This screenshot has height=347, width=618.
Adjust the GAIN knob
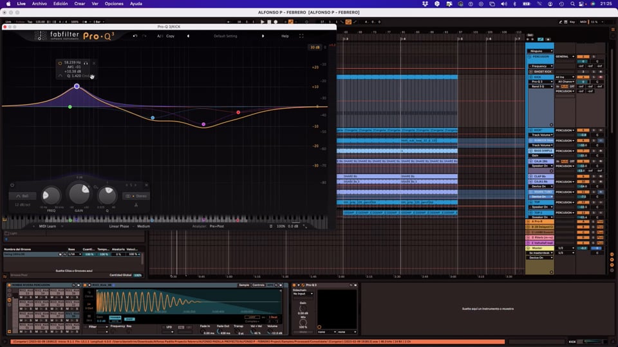79,193
